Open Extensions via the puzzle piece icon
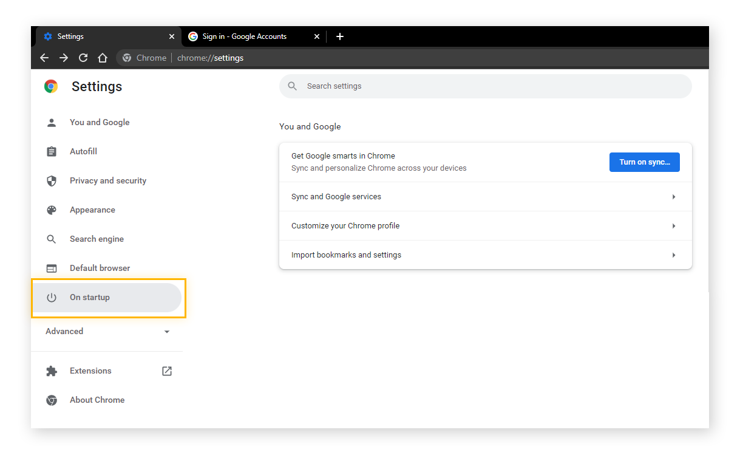 [52, 371]
